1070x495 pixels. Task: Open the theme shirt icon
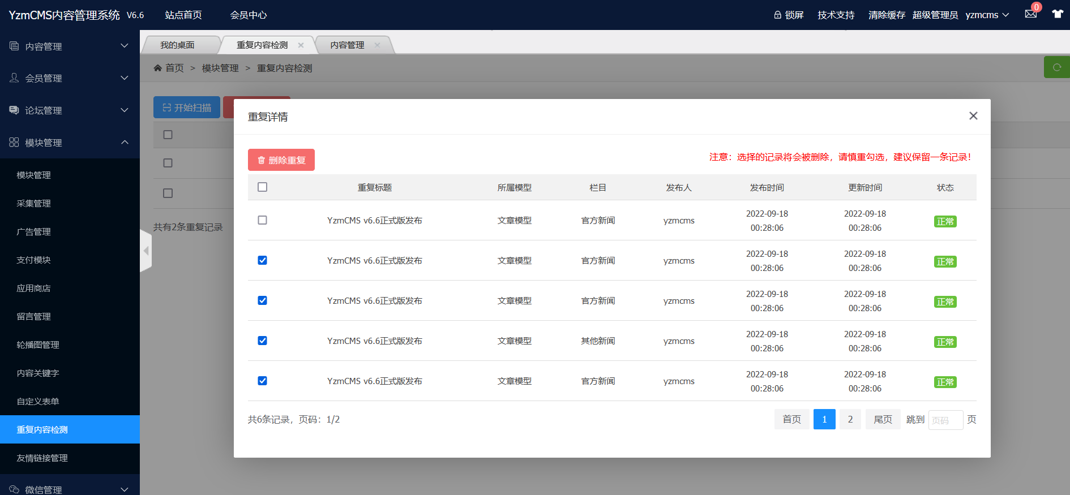coord(1057,14)
